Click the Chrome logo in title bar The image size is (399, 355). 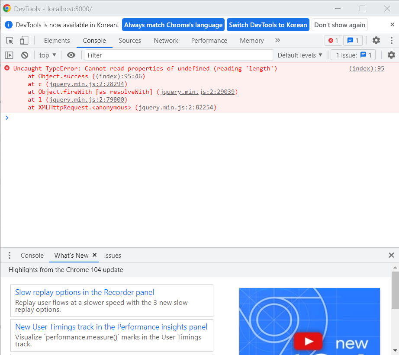point(7,8)
